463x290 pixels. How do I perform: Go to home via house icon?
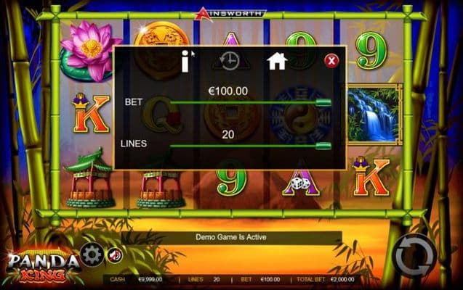click(x=277, y=61)
